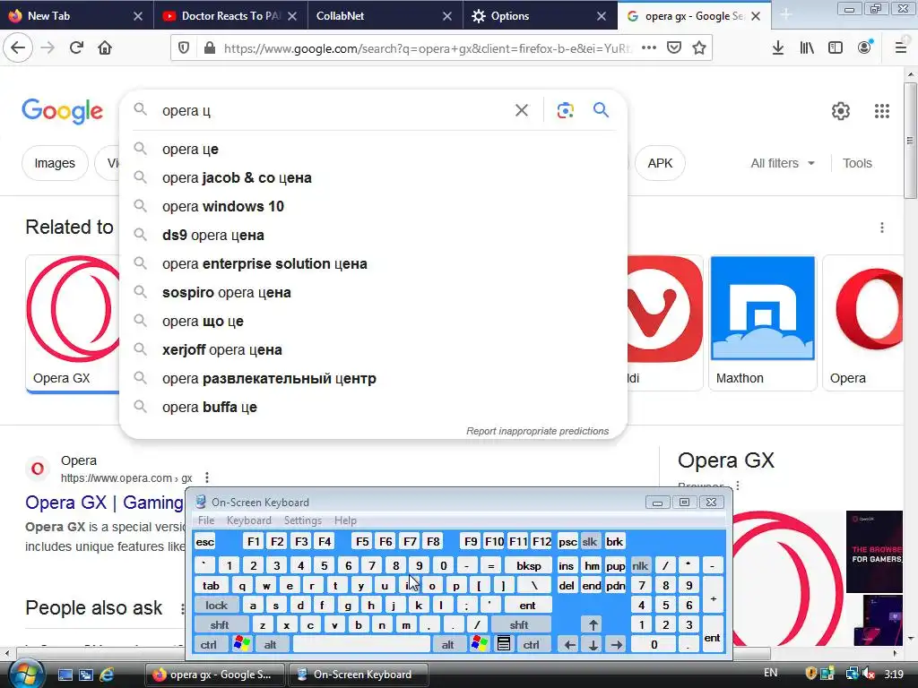
Task: Open Firefox hamburger menu
Action: 901,48
